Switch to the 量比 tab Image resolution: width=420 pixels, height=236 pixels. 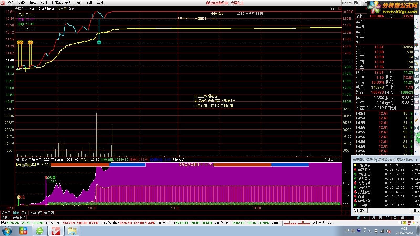24,213
